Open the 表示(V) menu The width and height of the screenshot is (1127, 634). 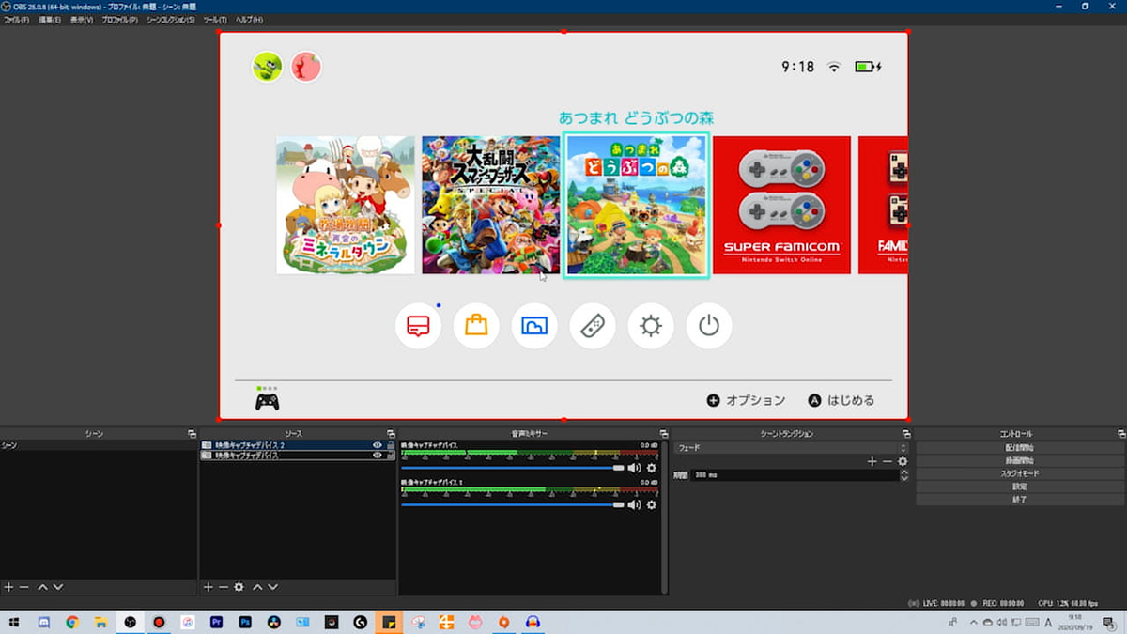[x=82, y=19]
